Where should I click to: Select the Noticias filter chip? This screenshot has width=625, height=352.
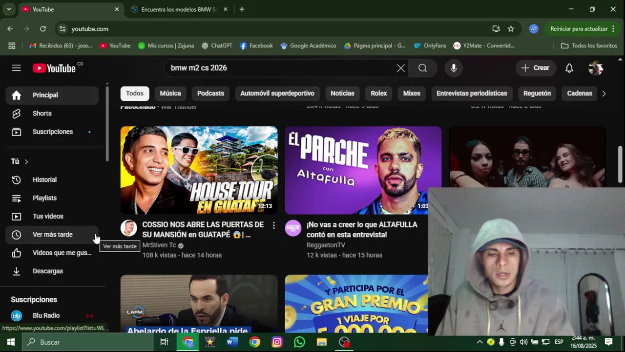342,93
